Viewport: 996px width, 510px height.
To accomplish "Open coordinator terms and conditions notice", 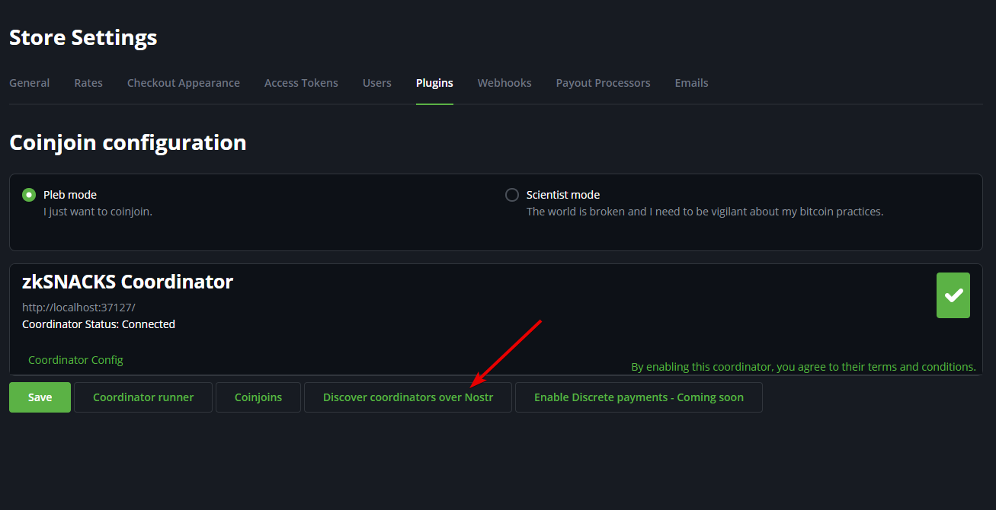I will pyautogui.click(x=803, y=367).
